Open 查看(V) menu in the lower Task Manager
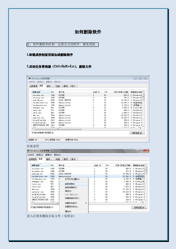176x249 pixels. coord(49,155)
